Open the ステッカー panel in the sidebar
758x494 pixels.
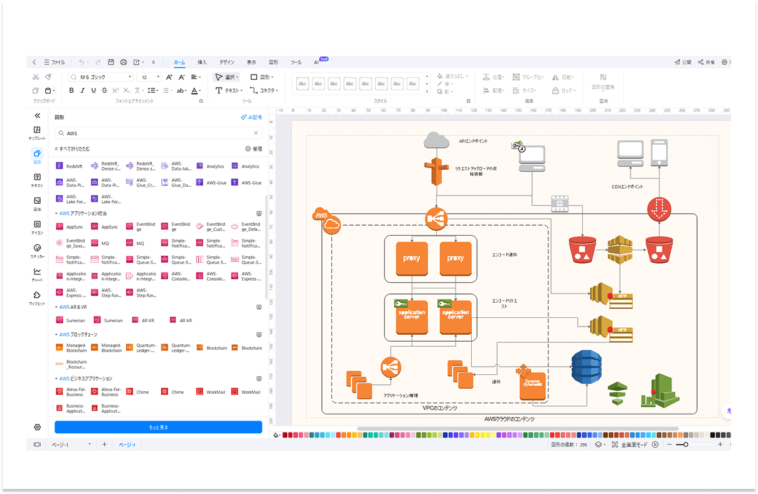pyautogui.click(x=37, y=251)
